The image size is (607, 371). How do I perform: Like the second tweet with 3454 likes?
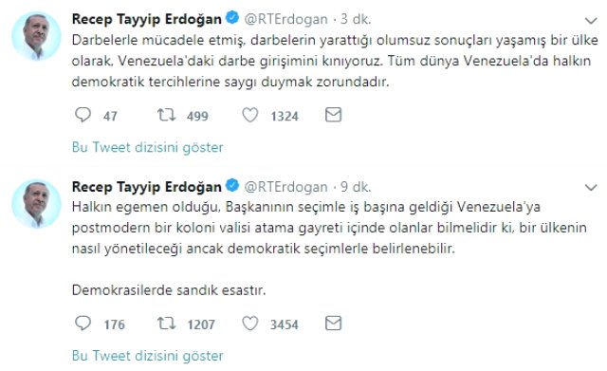[250, 324]
